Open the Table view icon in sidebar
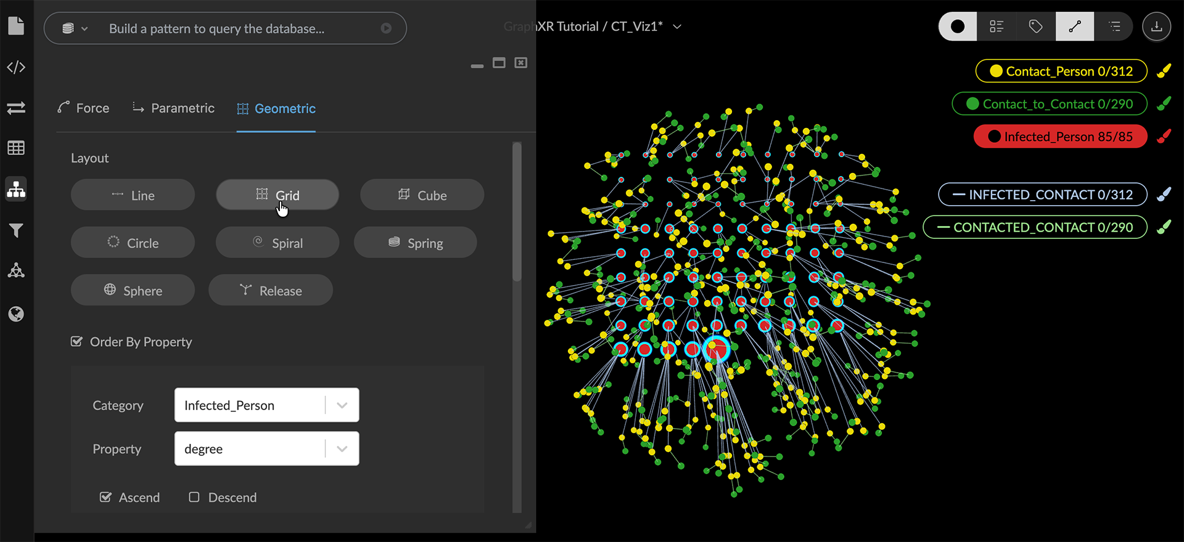 point(16,148)
